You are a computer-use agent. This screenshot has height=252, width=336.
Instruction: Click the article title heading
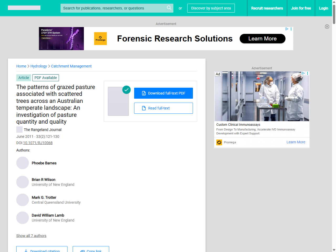(56, 104)
